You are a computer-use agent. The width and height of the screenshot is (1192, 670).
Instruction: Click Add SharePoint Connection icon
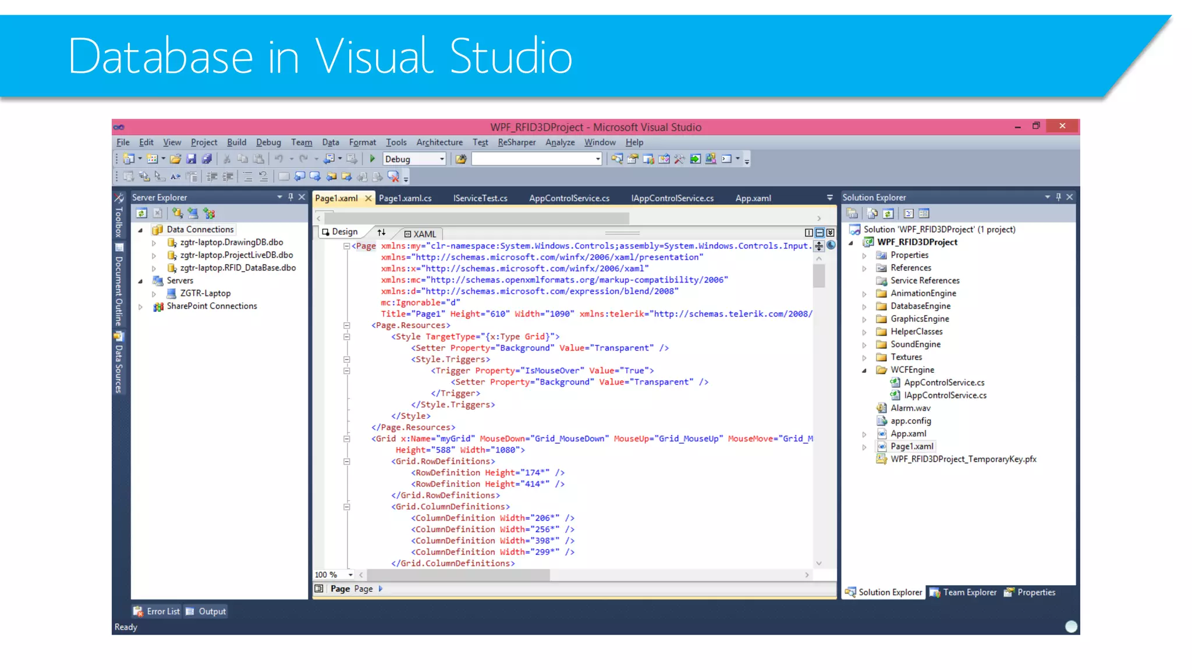[210, 213]
